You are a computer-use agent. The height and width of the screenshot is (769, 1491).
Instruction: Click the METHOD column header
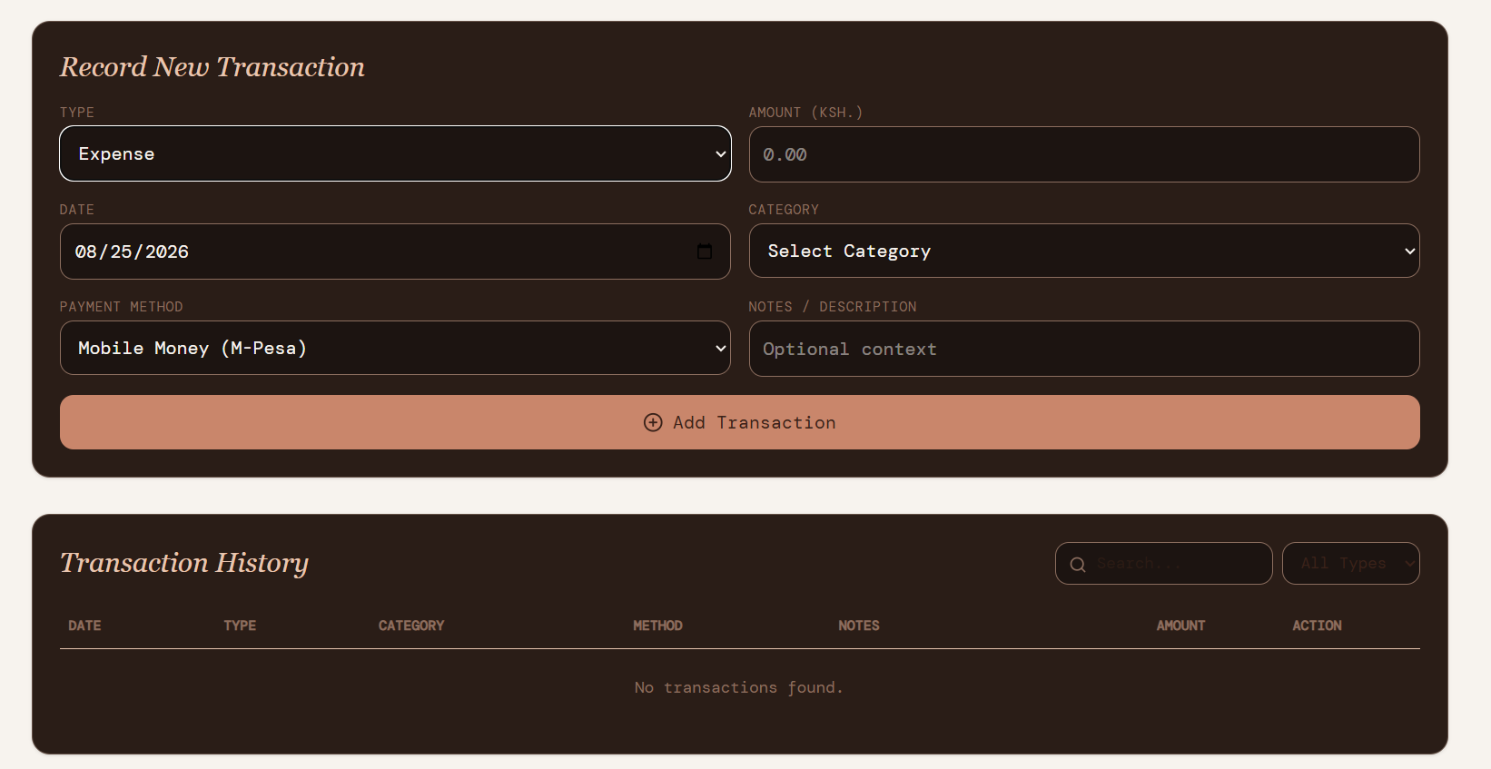(x=657, y=626)
